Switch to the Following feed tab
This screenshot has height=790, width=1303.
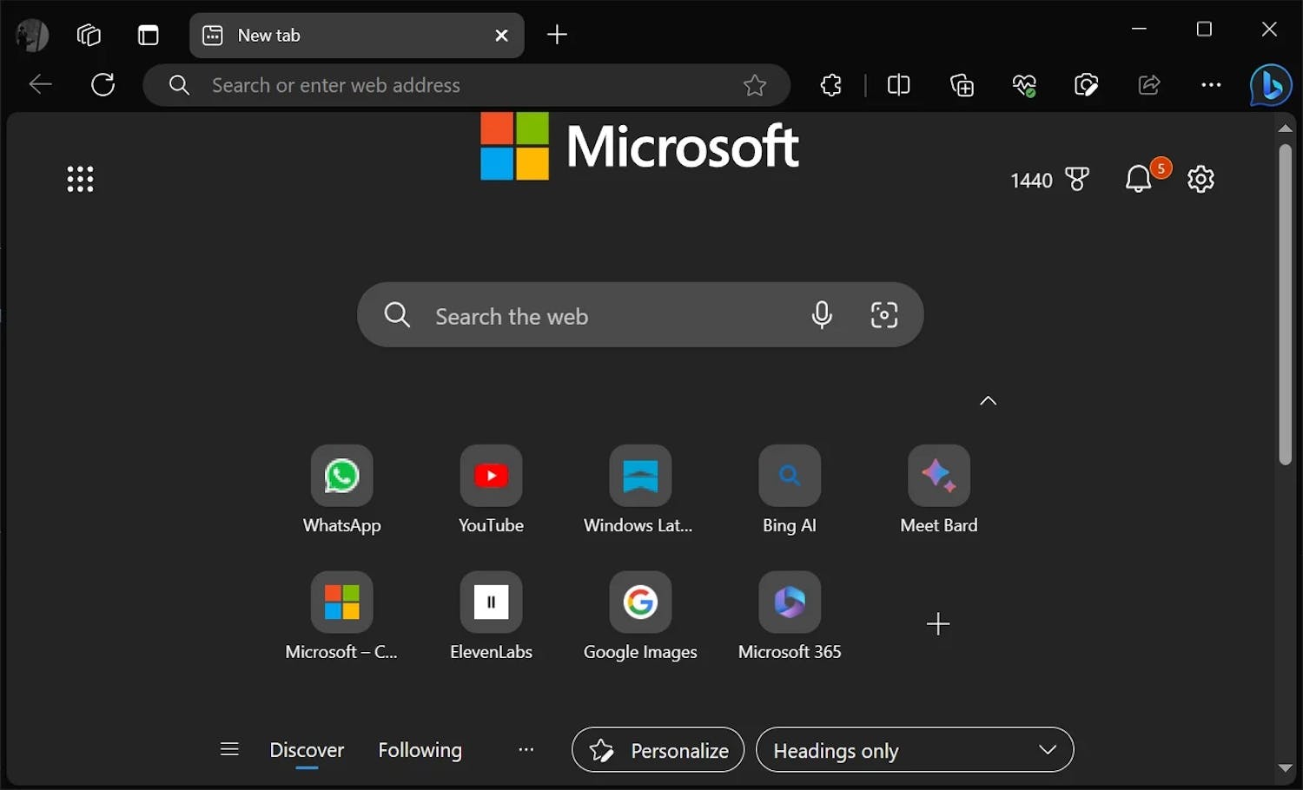click(x=420, y=750)
